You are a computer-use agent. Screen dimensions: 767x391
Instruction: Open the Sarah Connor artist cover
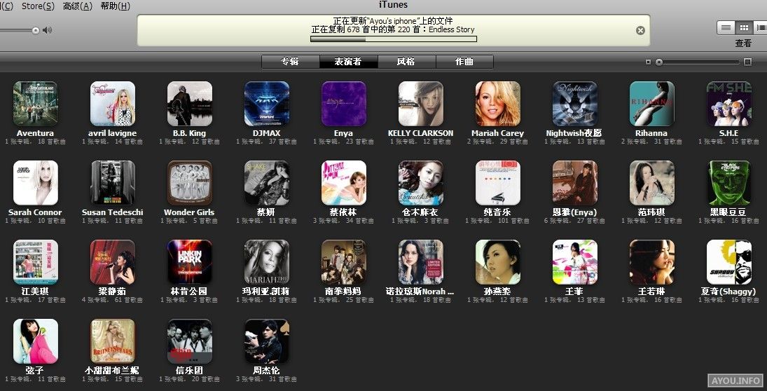tap(35, 183)
